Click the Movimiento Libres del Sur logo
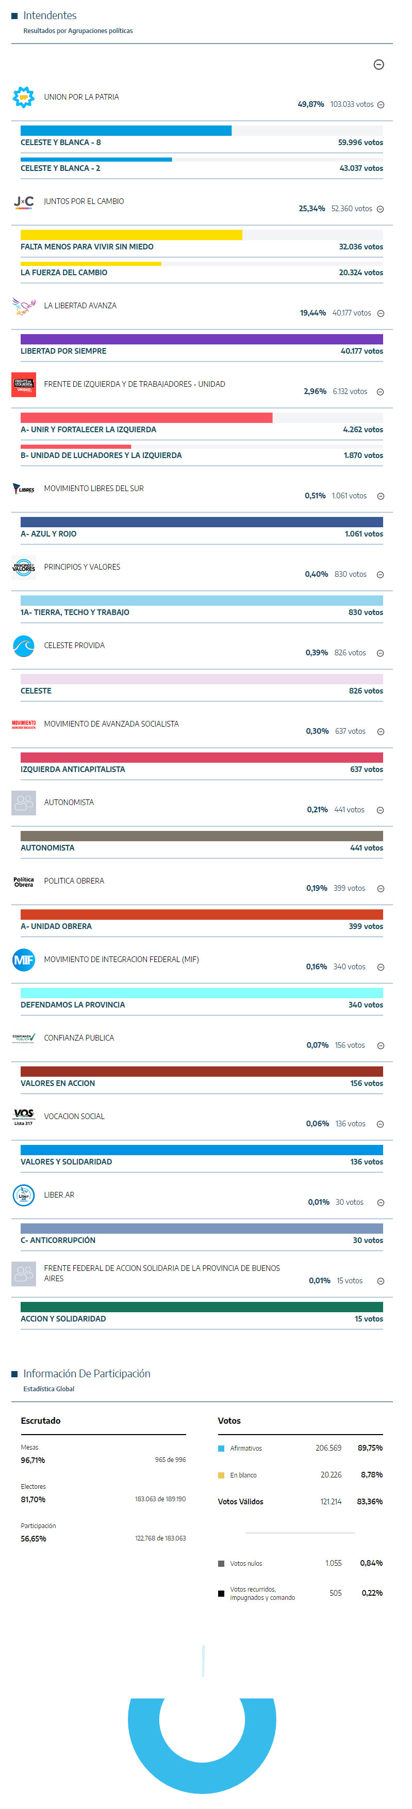The image size is (412, 1809). (24, 489)
